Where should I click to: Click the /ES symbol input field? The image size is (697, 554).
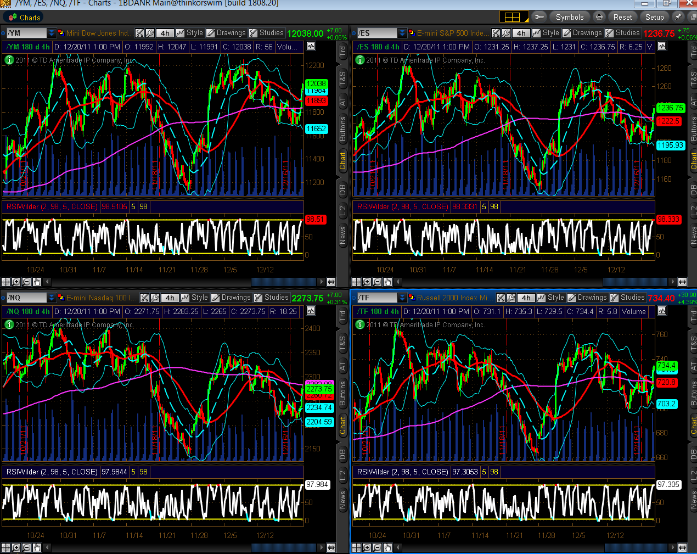click(x=376, y=33)
